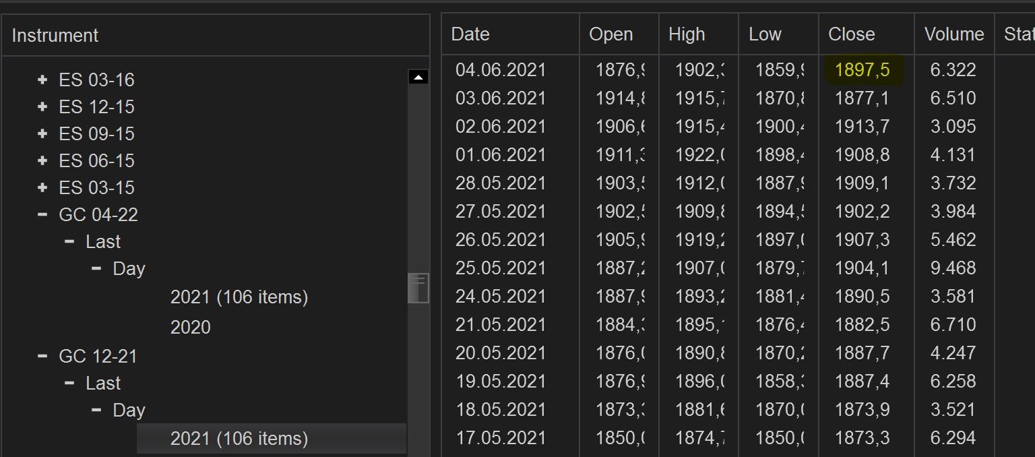1035x457 pixels.
Task: Collapse the GC 04-22 instrument node
Action: tap(42, 214)
